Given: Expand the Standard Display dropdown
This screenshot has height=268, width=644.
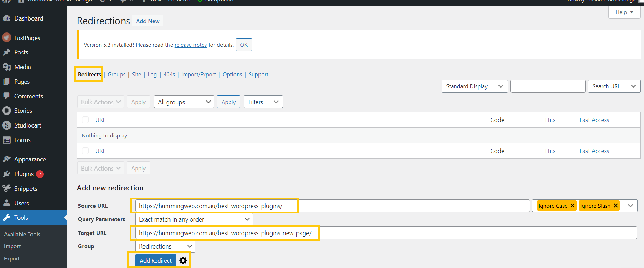Looking at the screenshot, I should coord(474,86).
